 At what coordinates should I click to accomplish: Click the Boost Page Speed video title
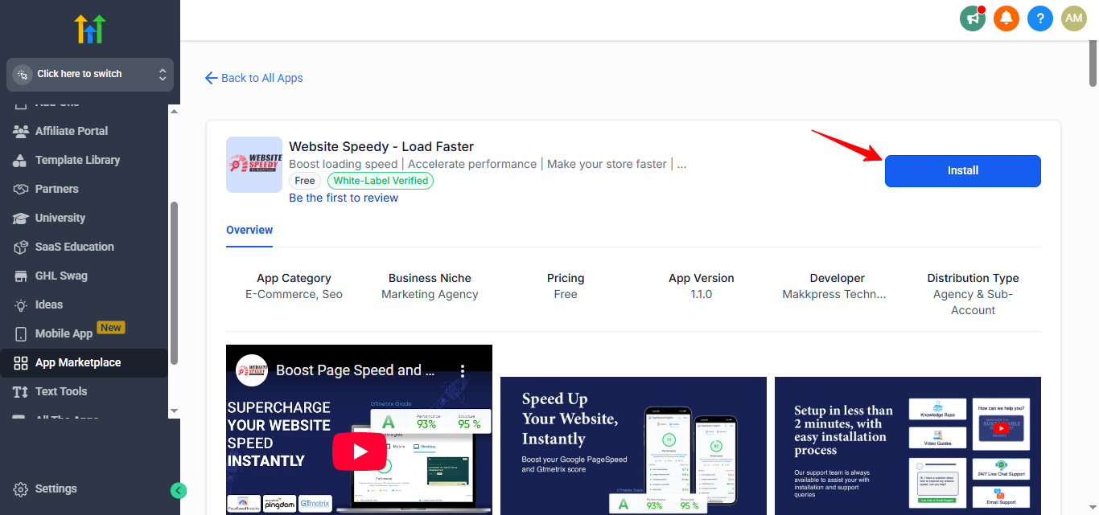[x=355, y=370]
